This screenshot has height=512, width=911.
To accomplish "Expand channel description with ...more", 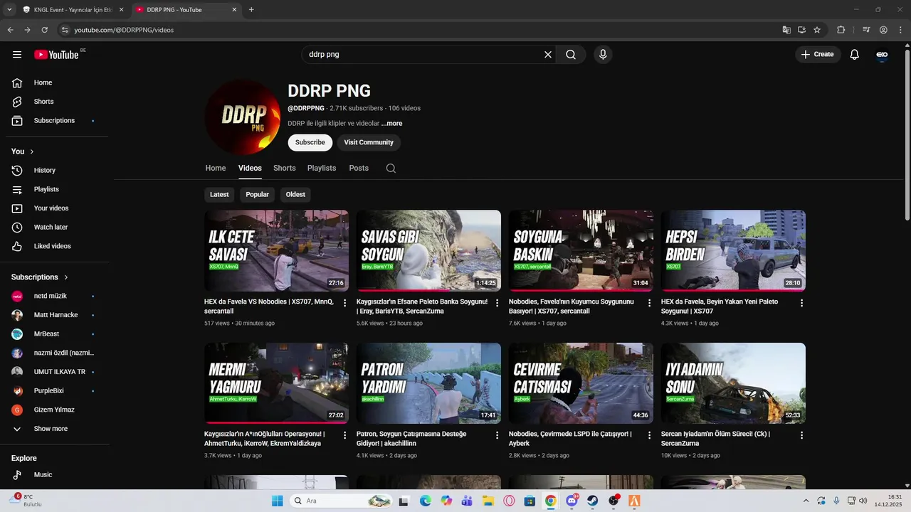I will pos(391,124).
